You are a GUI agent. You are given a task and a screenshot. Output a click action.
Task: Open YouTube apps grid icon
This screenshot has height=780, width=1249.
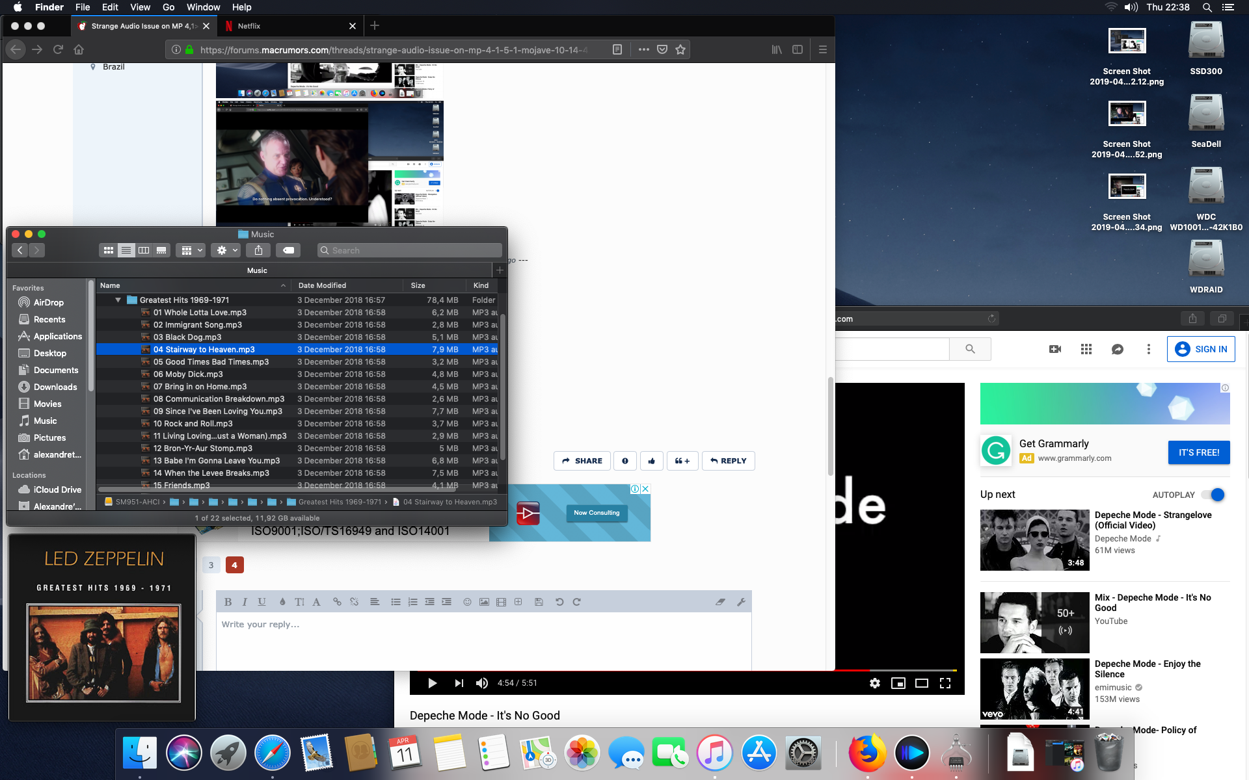tap(1086, 349)
